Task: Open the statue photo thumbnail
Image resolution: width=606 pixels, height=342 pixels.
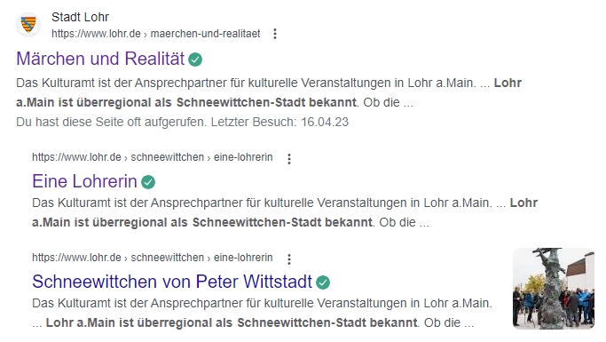Action: tap(554, 289)
